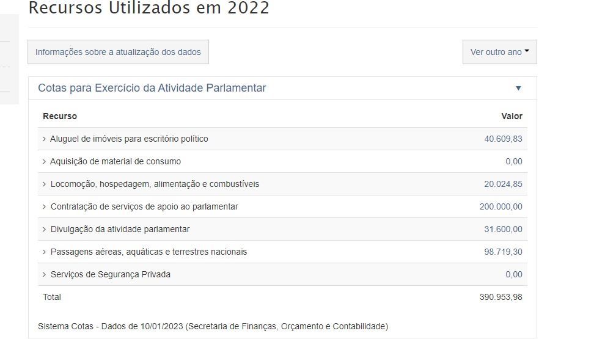
Task: Expand Serviços de Segurança Privada chevron
Action: click(44, 274)
